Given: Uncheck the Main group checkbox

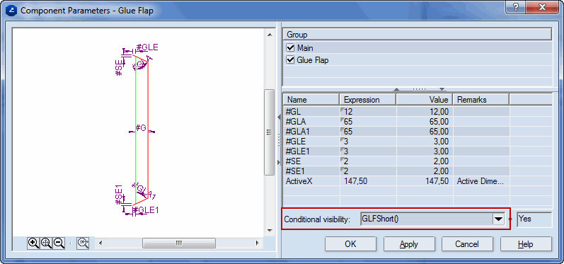Looking at the screenshot, I should tap(290, 48).
